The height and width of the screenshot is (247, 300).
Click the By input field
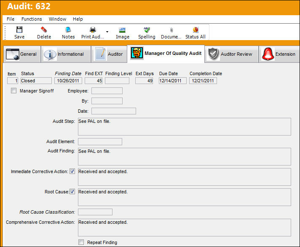(x=107, y=101)
